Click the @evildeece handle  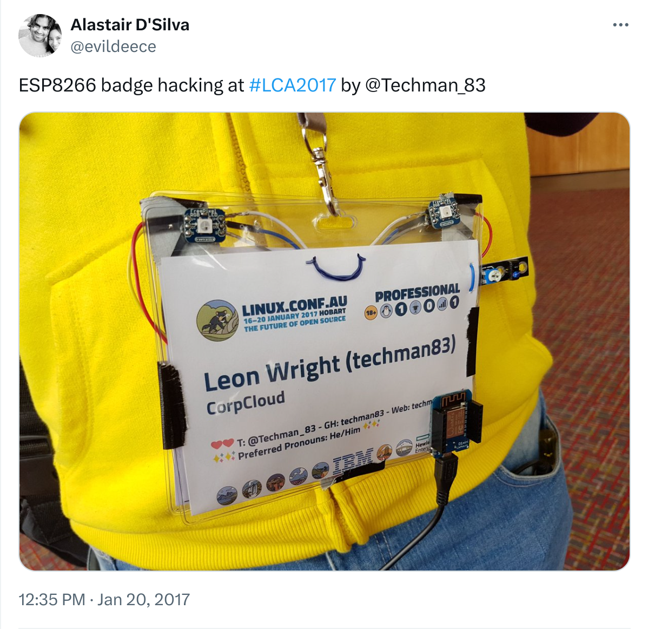coord(113,47)
